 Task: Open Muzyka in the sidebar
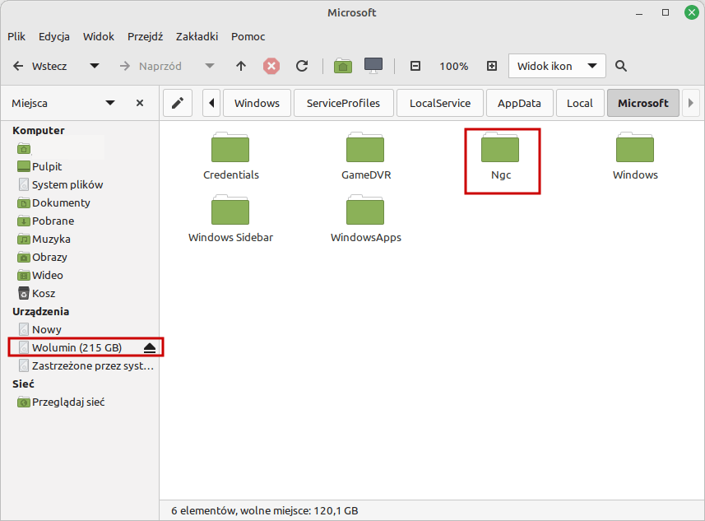click(44, 239)
